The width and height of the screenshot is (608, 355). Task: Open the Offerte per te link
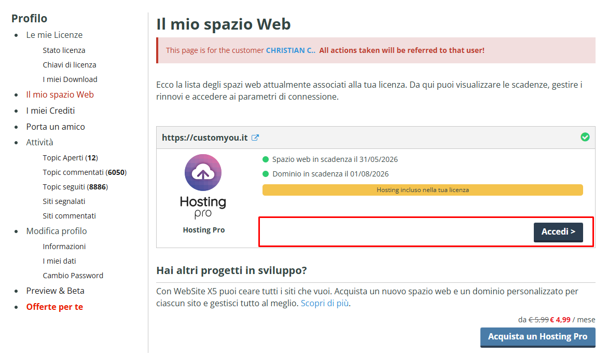coord(54,307)
